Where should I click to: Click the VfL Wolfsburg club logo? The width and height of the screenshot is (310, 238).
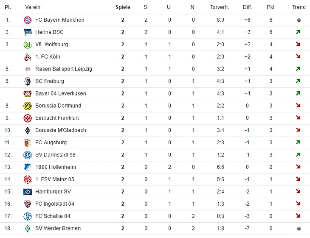tap(28, 45)
